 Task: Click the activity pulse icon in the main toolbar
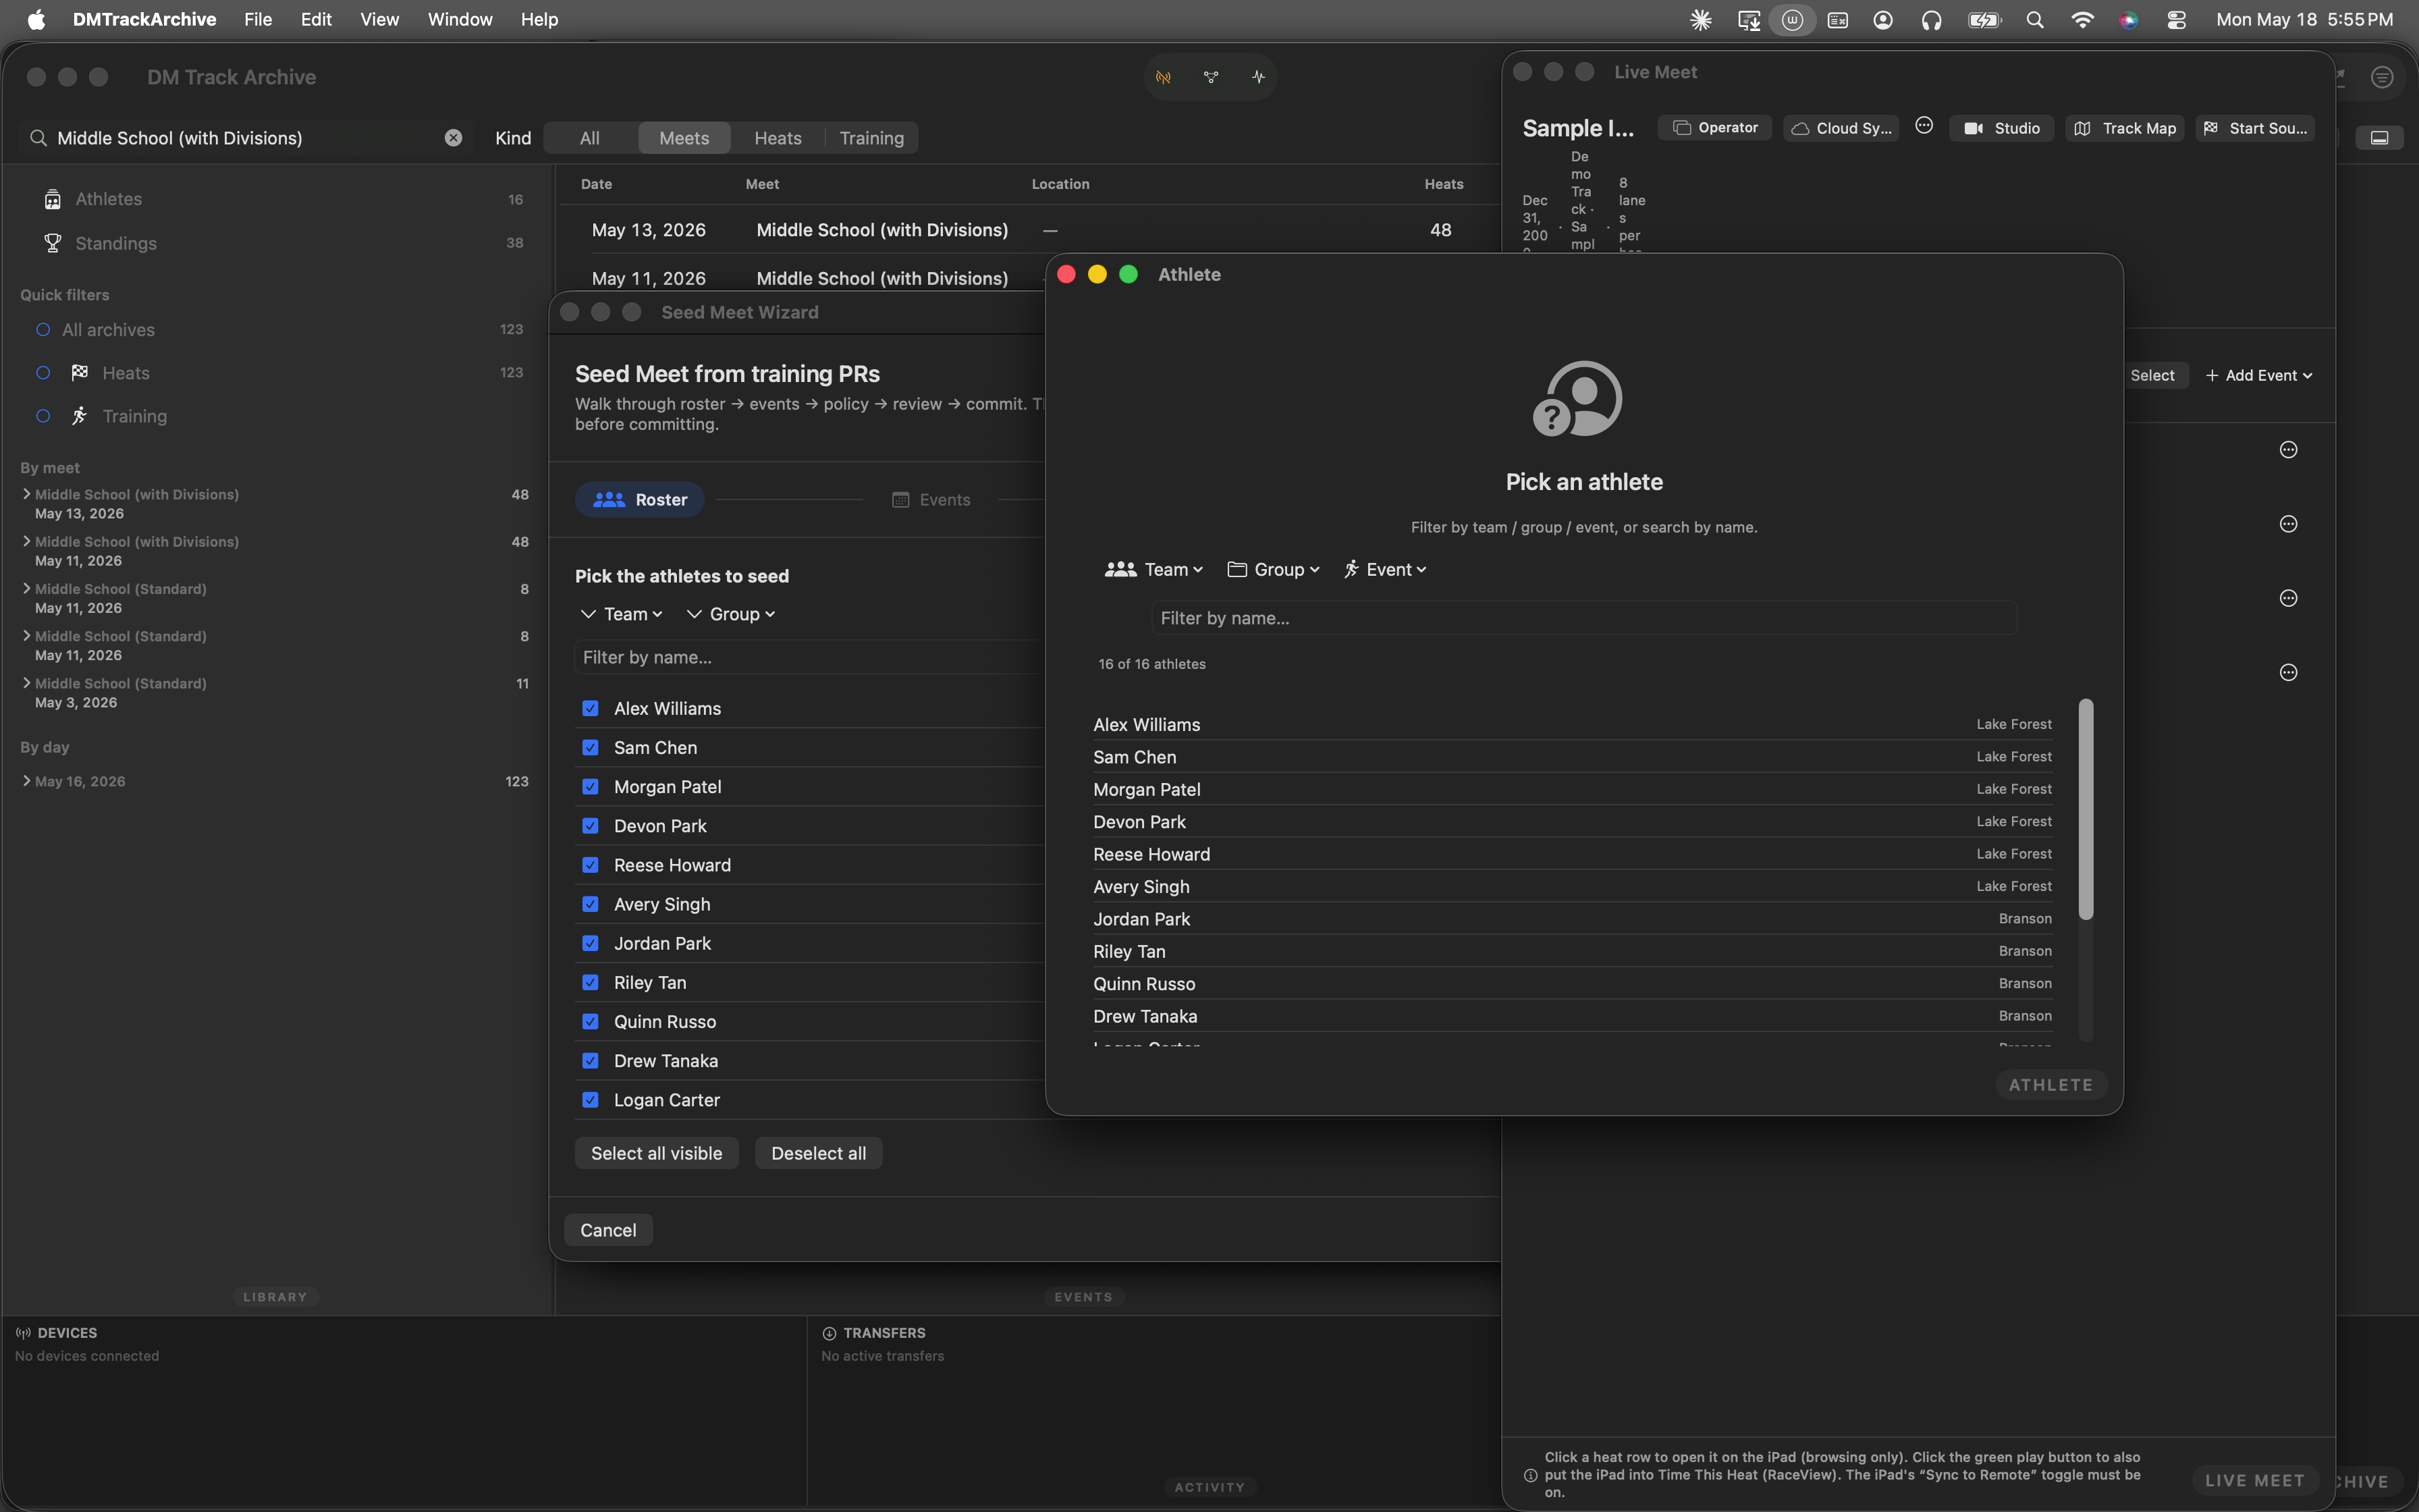(1259, 77)
